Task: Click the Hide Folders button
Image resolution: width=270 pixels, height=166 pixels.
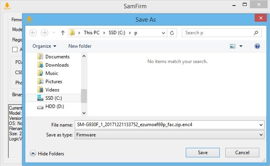Action: 47,153
